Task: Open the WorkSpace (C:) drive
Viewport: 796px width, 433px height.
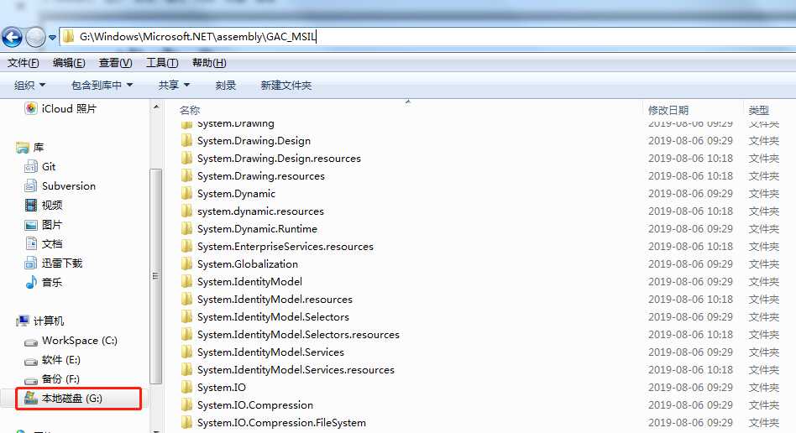Action: click(71, 340)
